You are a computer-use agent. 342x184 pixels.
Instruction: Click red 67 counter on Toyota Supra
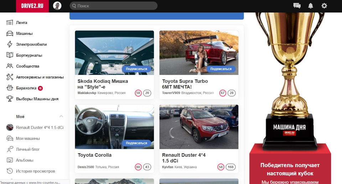(x=222, y=93)
